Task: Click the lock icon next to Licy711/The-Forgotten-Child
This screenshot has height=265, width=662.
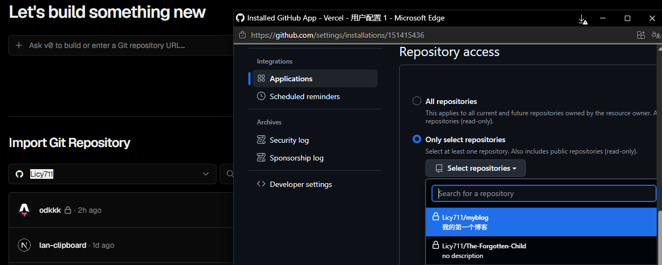Action: click(x=436, y=245)
